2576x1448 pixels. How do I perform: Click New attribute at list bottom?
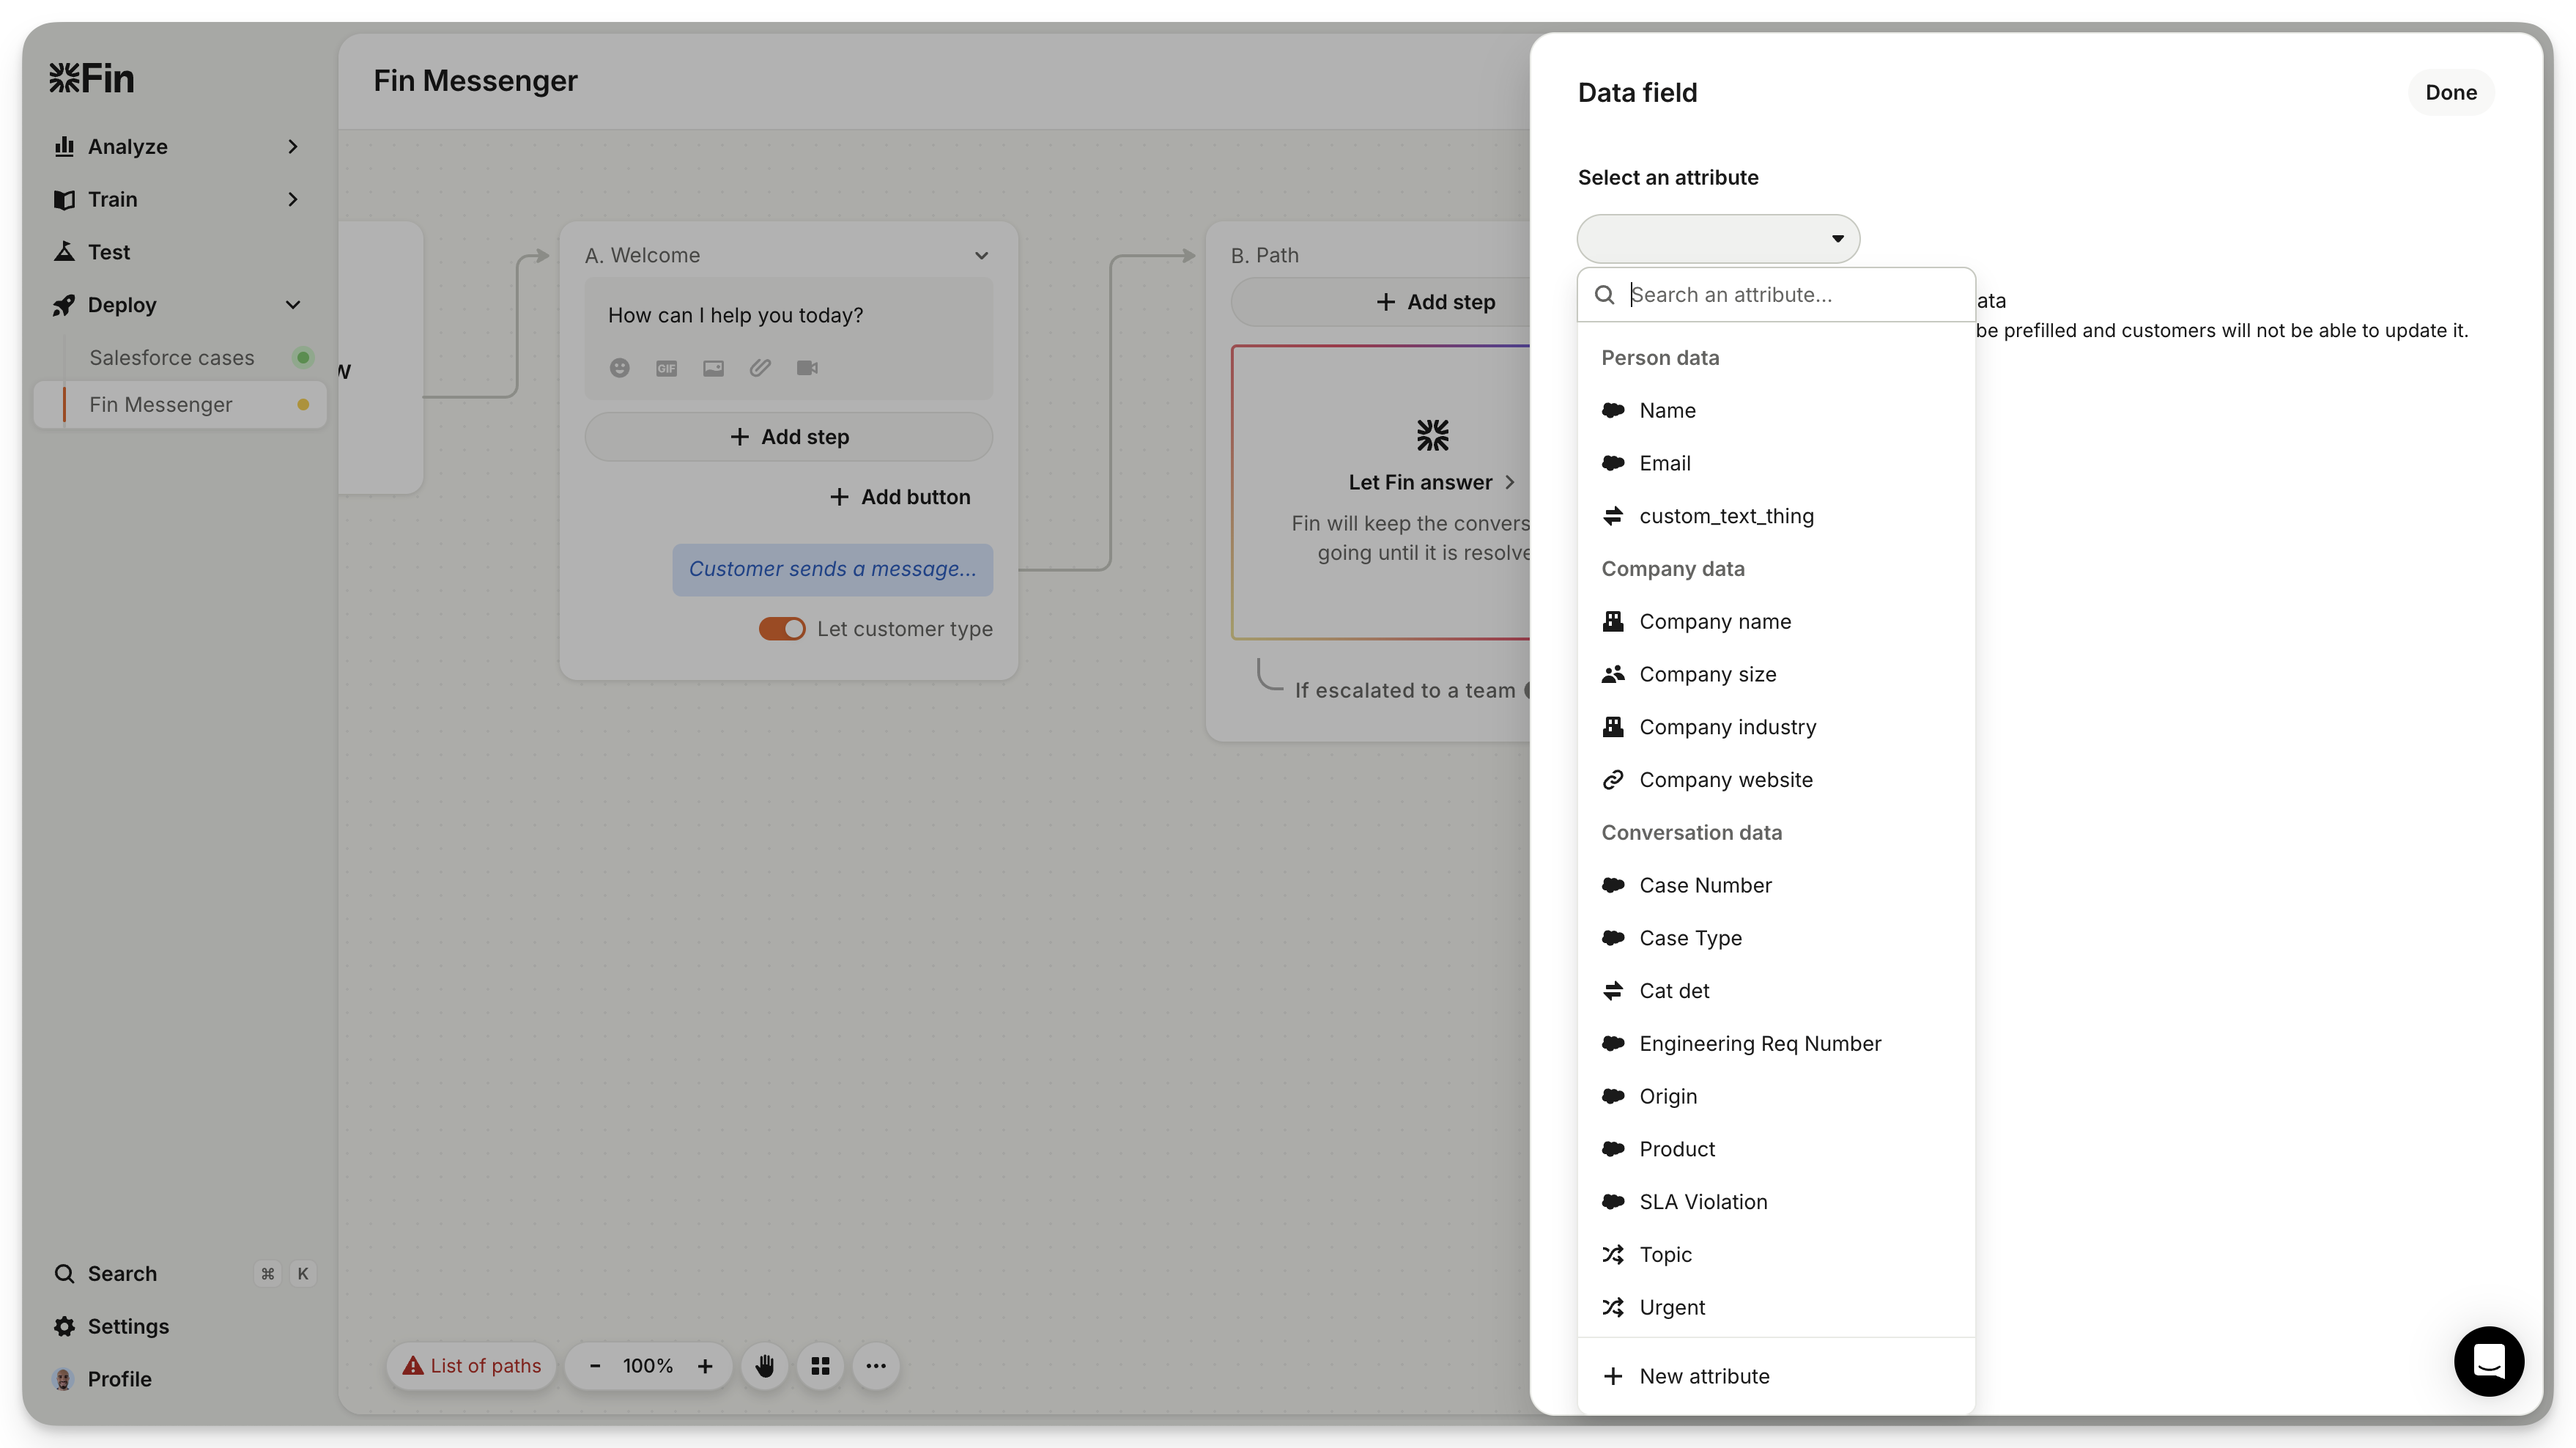(1704, 1376)
